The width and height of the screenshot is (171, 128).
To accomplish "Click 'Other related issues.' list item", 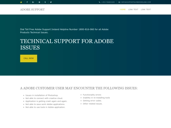I will tap(92, 104).
